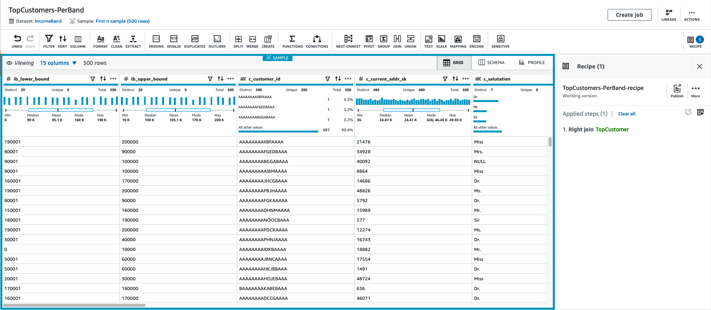Open the Clean tool
This screenshot has height=310, width=711.
pyautogui.click(x=117, y=41)
